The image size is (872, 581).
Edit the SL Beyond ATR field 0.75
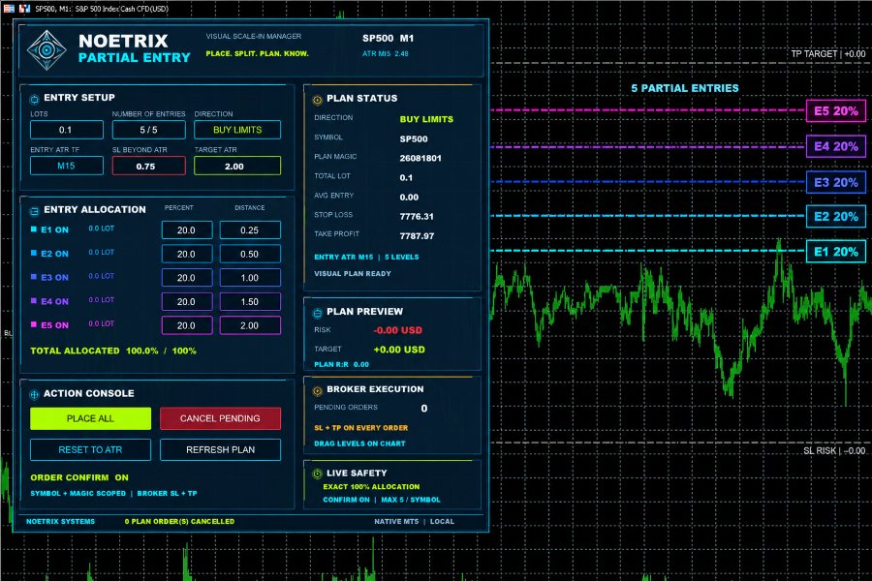tap(148, 166)
